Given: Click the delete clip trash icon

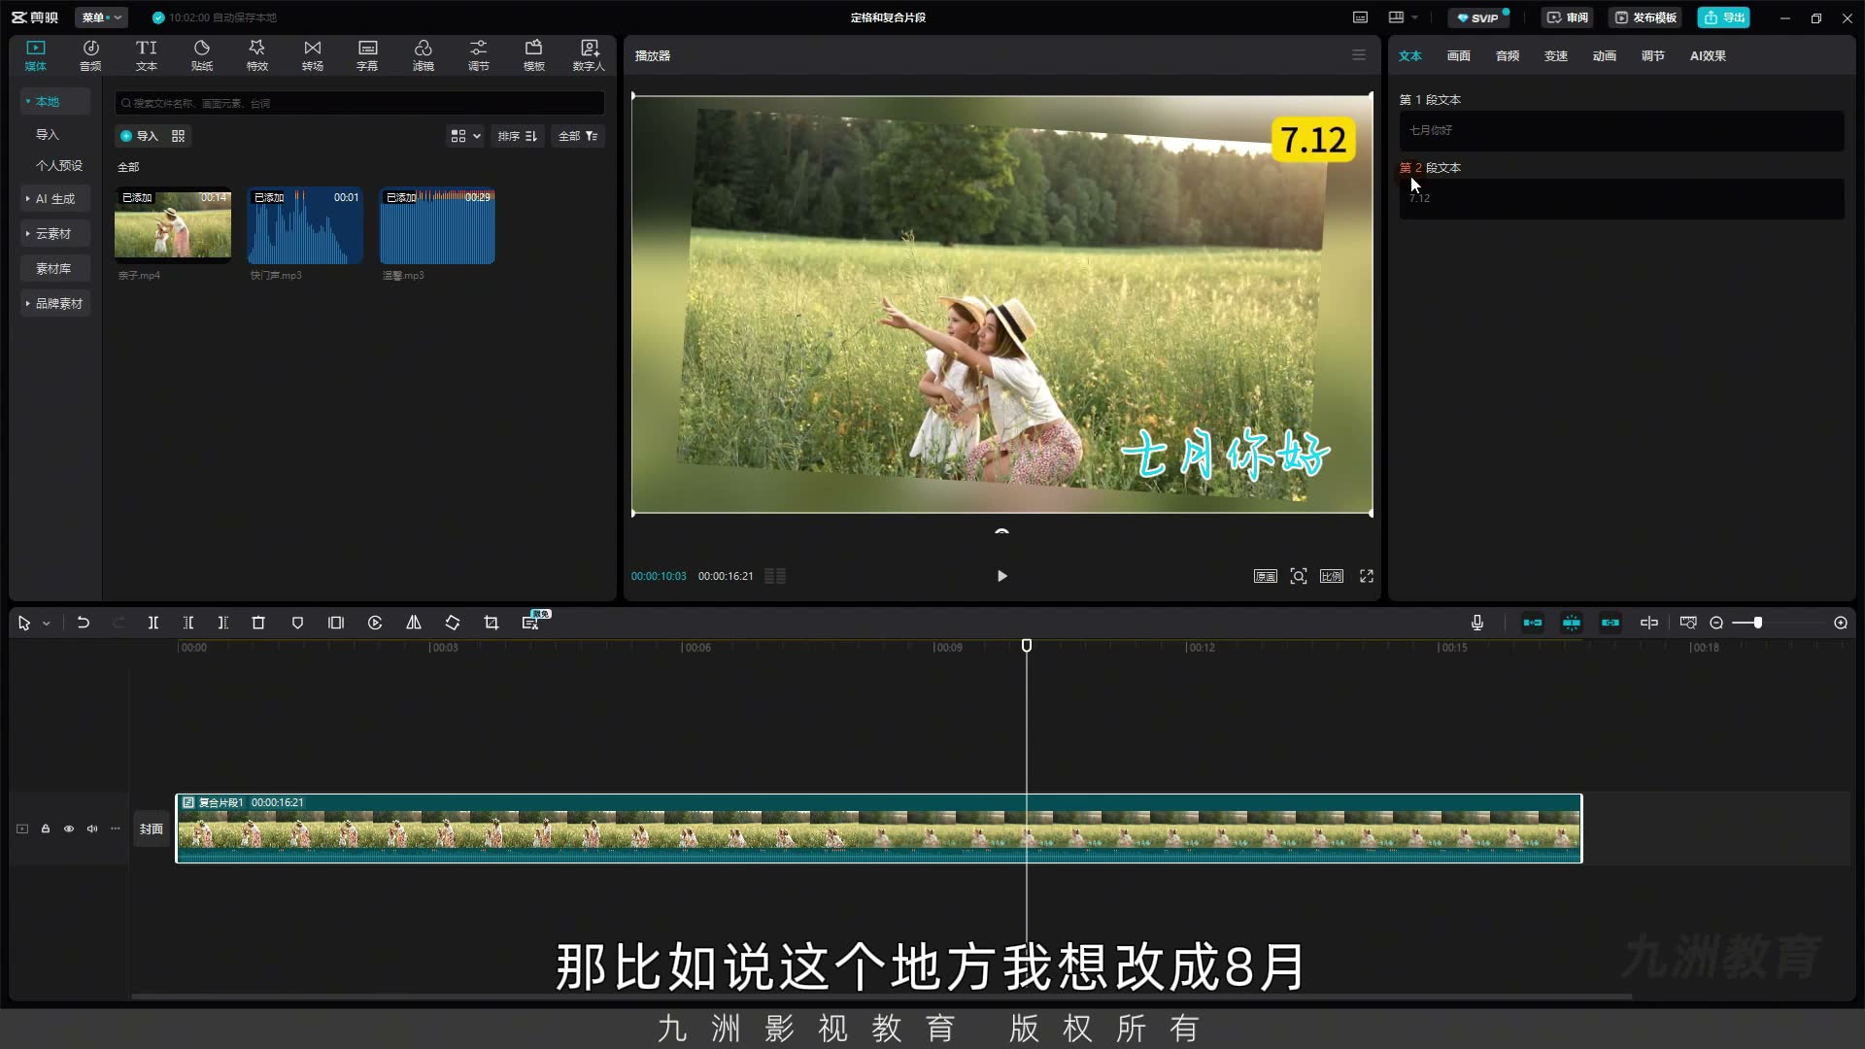Looking at the screenshot, I should tap(258, 623).
